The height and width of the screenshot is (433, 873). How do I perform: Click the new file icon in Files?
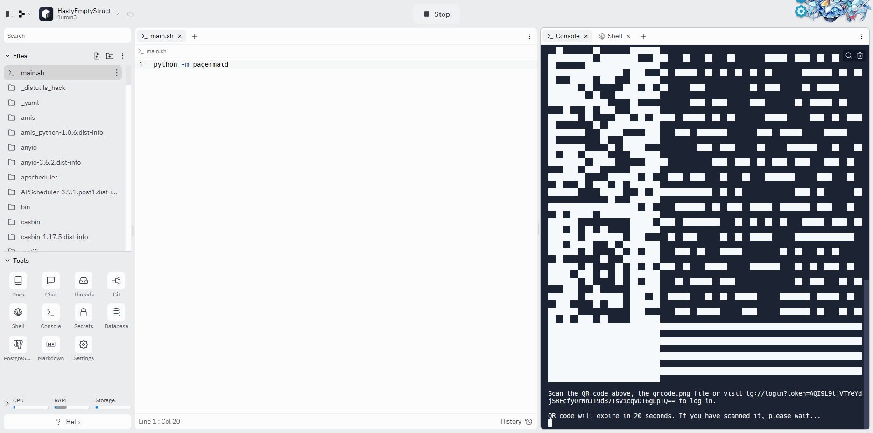tap(97, 56)
